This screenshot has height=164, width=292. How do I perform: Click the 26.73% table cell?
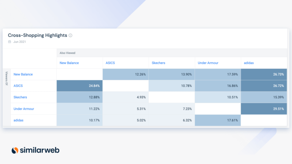coord(264,74)
